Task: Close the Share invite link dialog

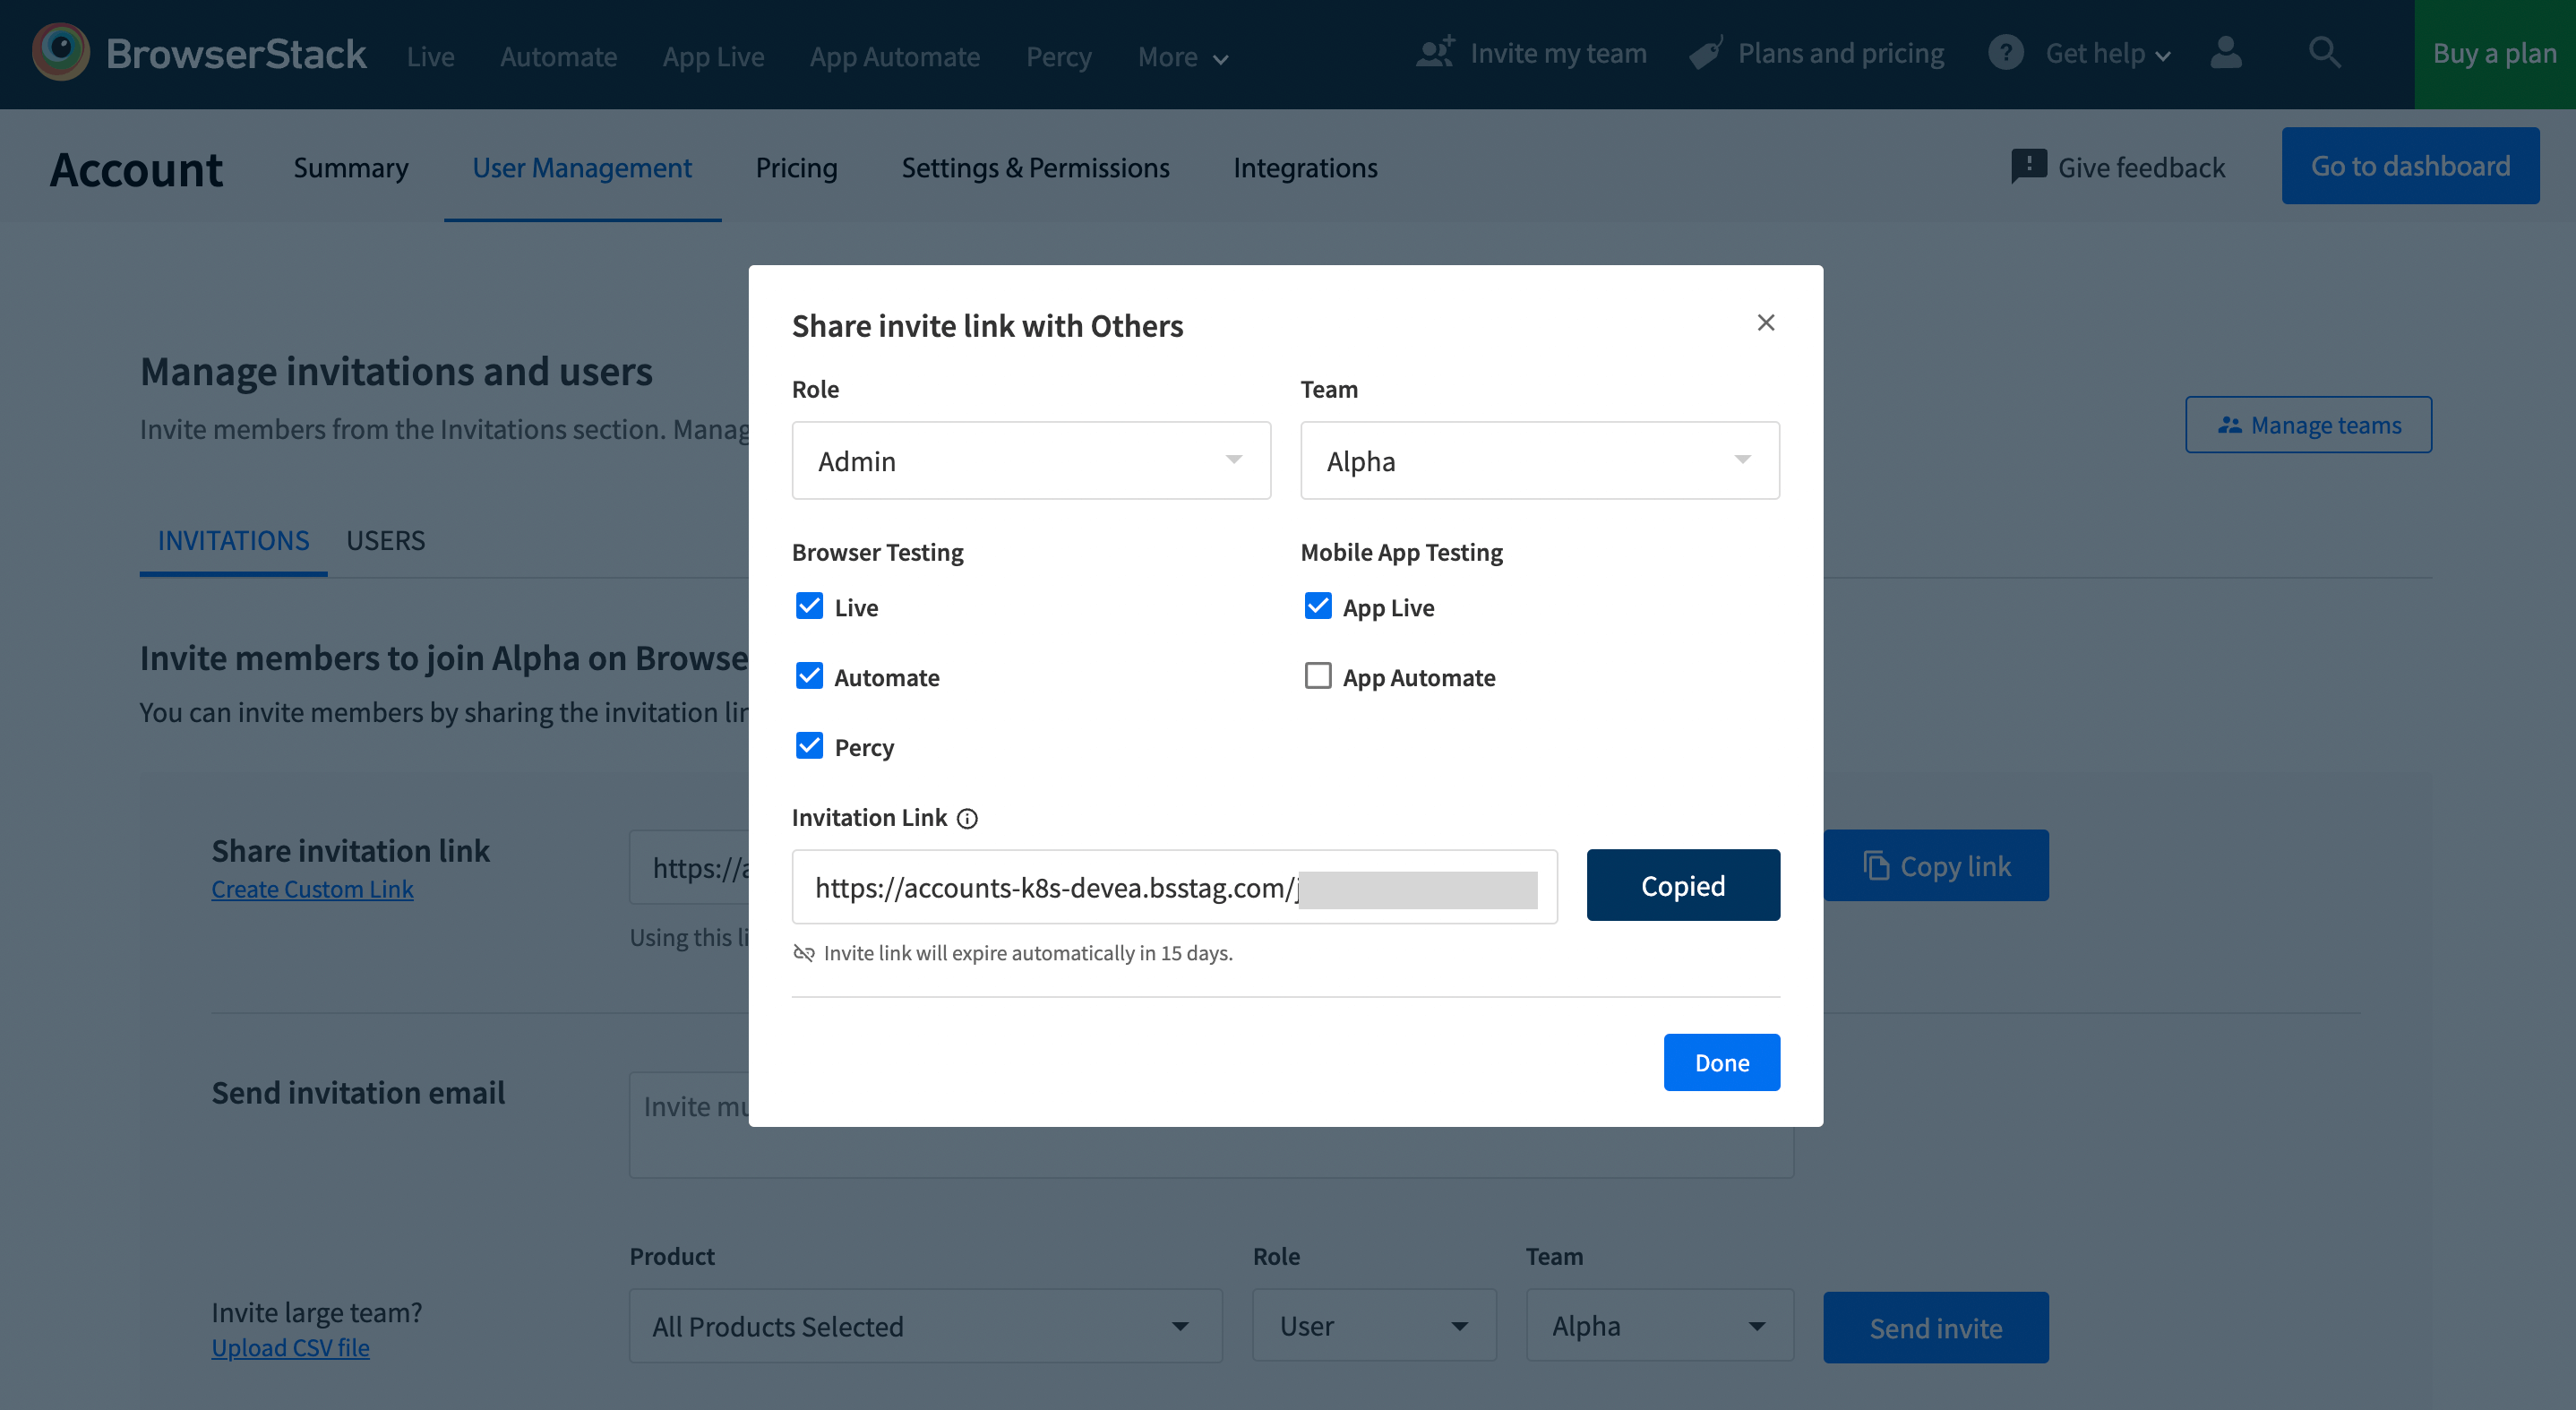Action: [x=1765, y=323]
